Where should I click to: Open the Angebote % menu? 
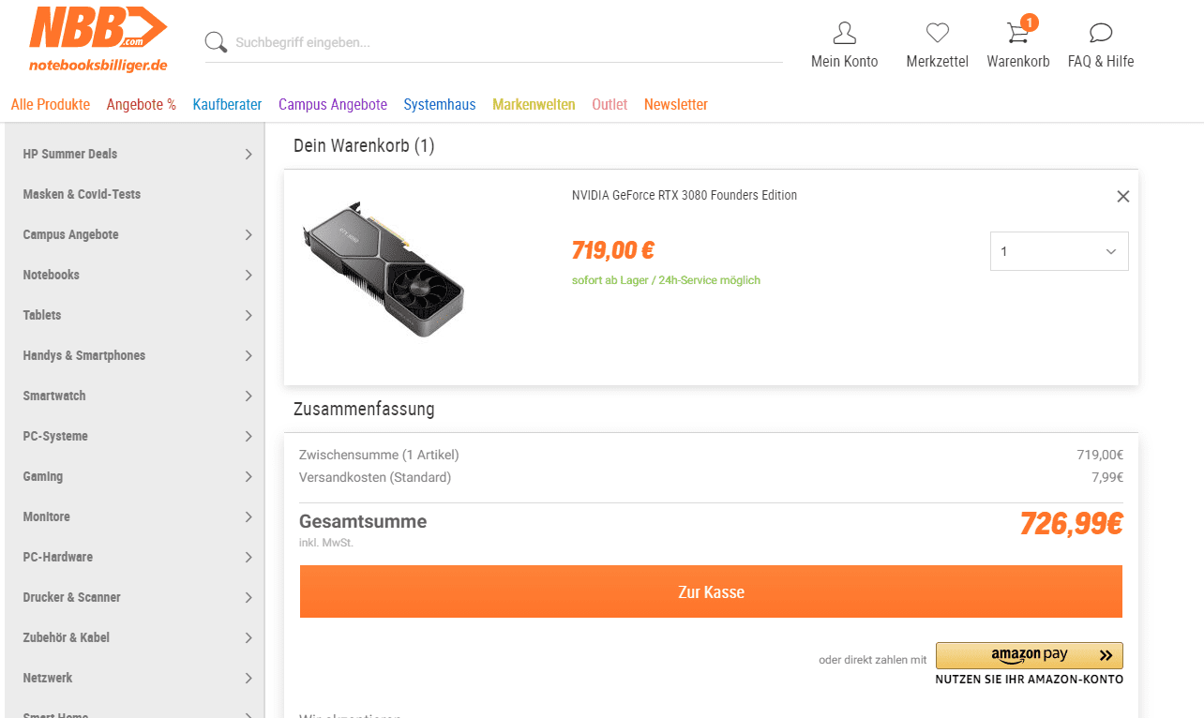click(141, 104)
